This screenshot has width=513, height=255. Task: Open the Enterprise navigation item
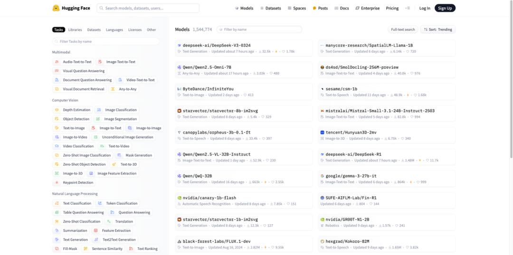[367, 8]
